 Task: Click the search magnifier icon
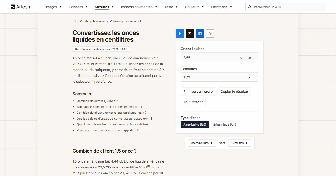(x=250, y=7)
